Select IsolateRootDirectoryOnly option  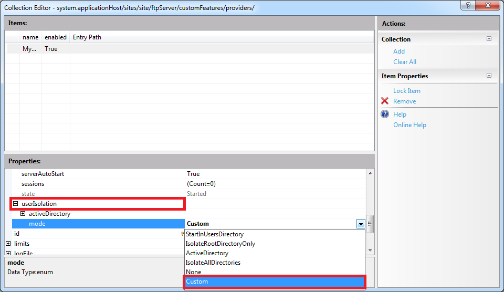point(220,244)
